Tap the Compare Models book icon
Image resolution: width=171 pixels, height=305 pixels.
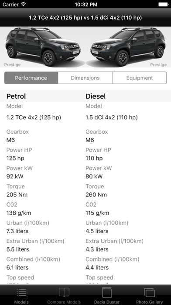(x=64, y=293)
